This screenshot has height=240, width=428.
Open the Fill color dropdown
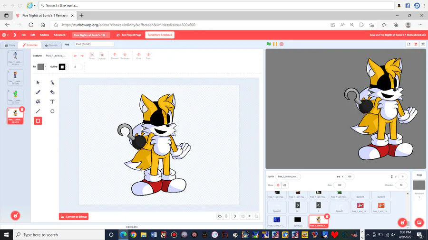pos(45,67)
